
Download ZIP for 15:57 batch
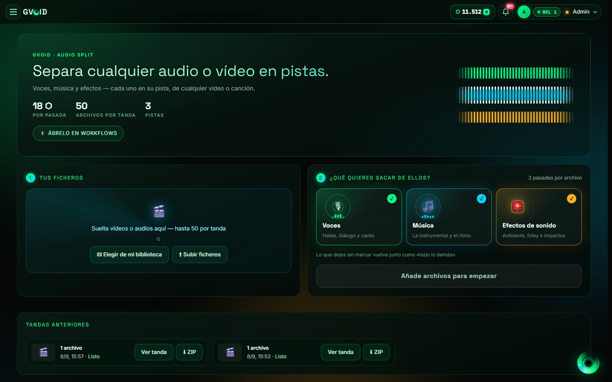pyautogui.click(x=190, y=352)
